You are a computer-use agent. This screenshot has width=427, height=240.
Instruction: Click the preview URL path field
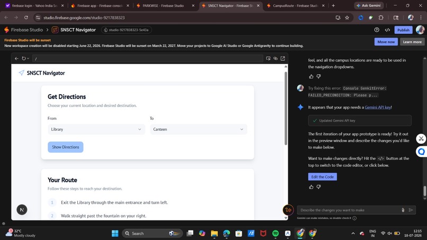pyautogui.click(x=148, y=58)
